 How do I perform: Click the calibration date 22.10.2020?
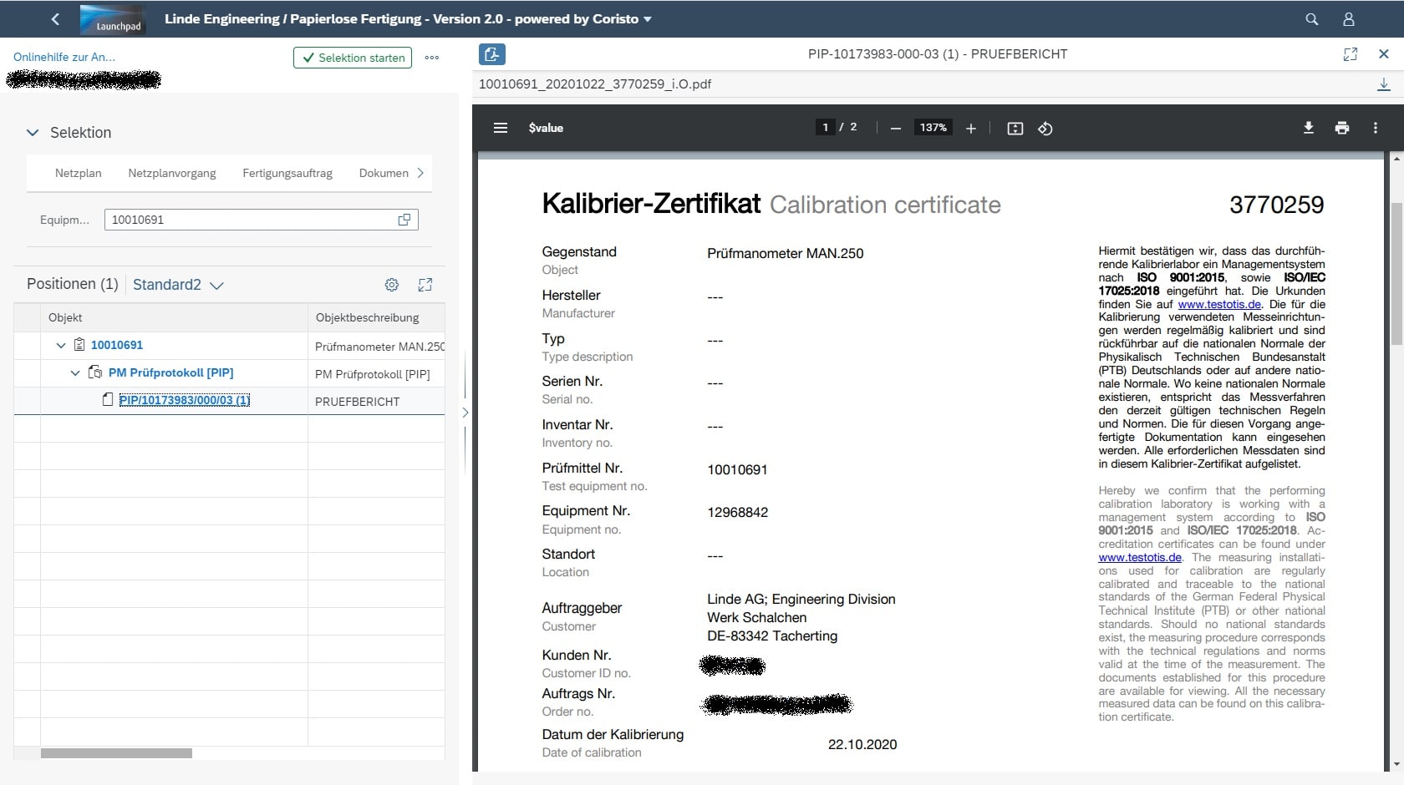pos(862,744)
